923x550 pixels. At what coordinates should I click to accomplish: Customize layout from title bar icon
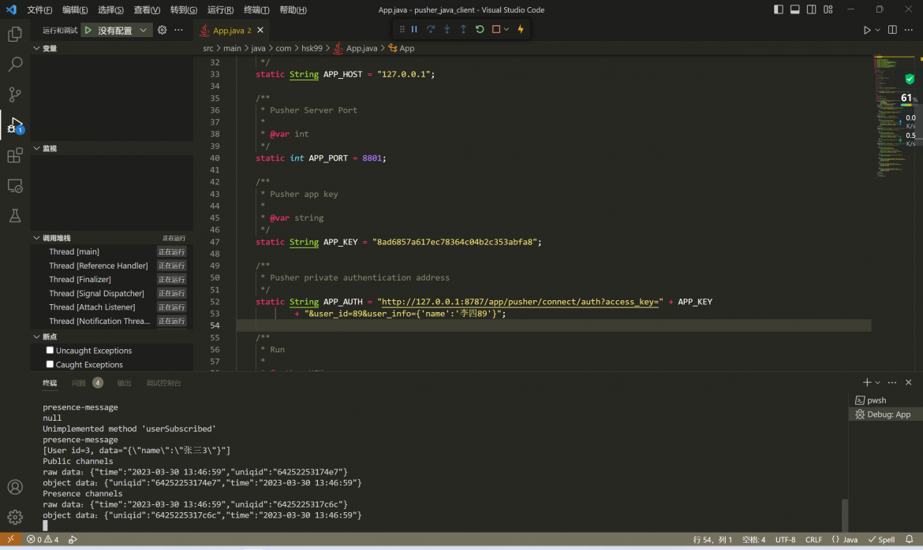click(828, 9)
